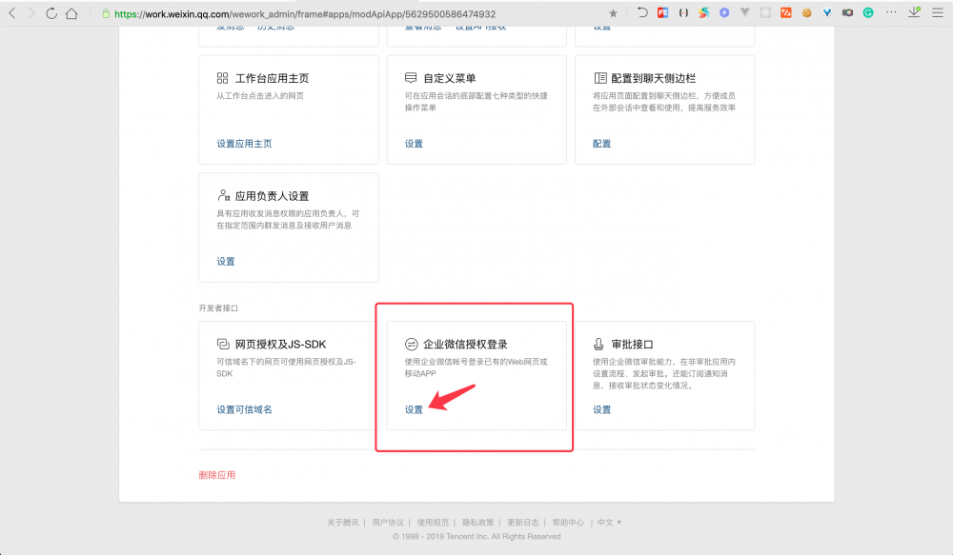Viewport: 953px width, 555px height.
Task: Click the 企业微信授权登录 circular icon
Action: click(x=412, y=344)
